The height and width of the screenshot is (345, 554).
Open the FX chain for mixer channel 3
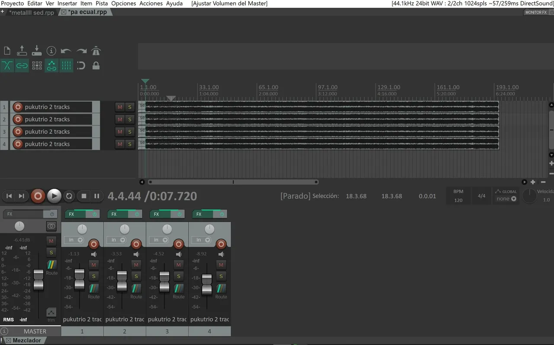click(x=160, y=214)
